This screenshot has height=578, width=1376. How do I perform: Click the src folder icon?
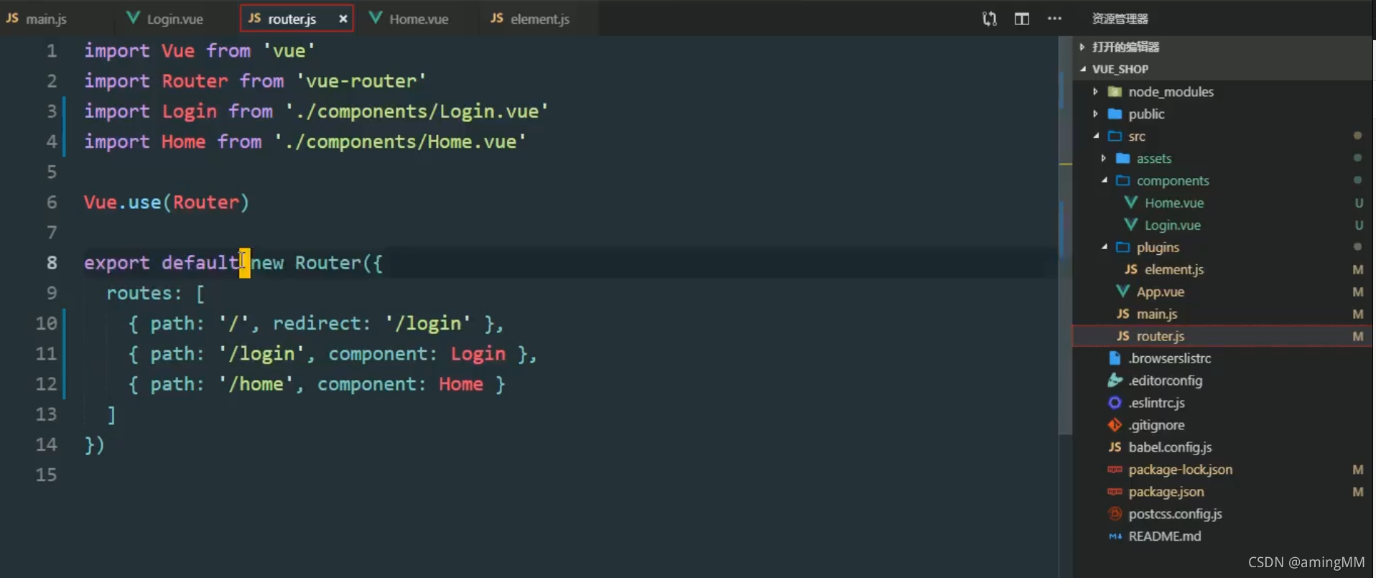(x=1115, y=136)
